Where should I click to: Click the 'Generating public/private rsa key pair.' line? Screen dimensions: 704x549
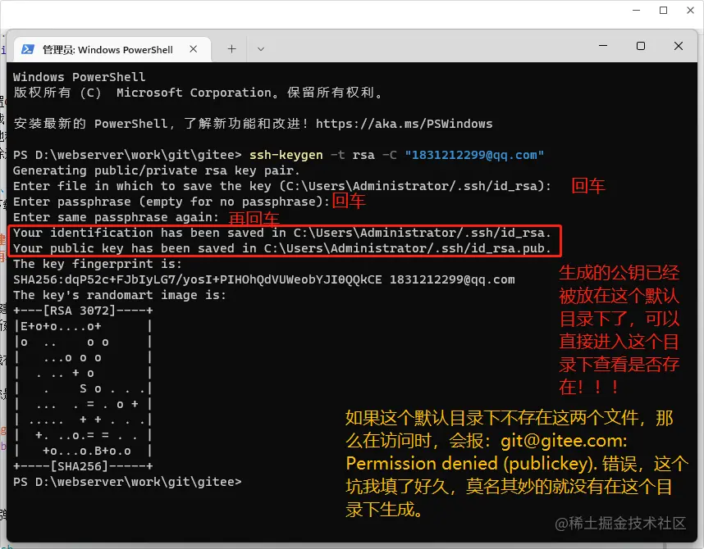point(156,171)
